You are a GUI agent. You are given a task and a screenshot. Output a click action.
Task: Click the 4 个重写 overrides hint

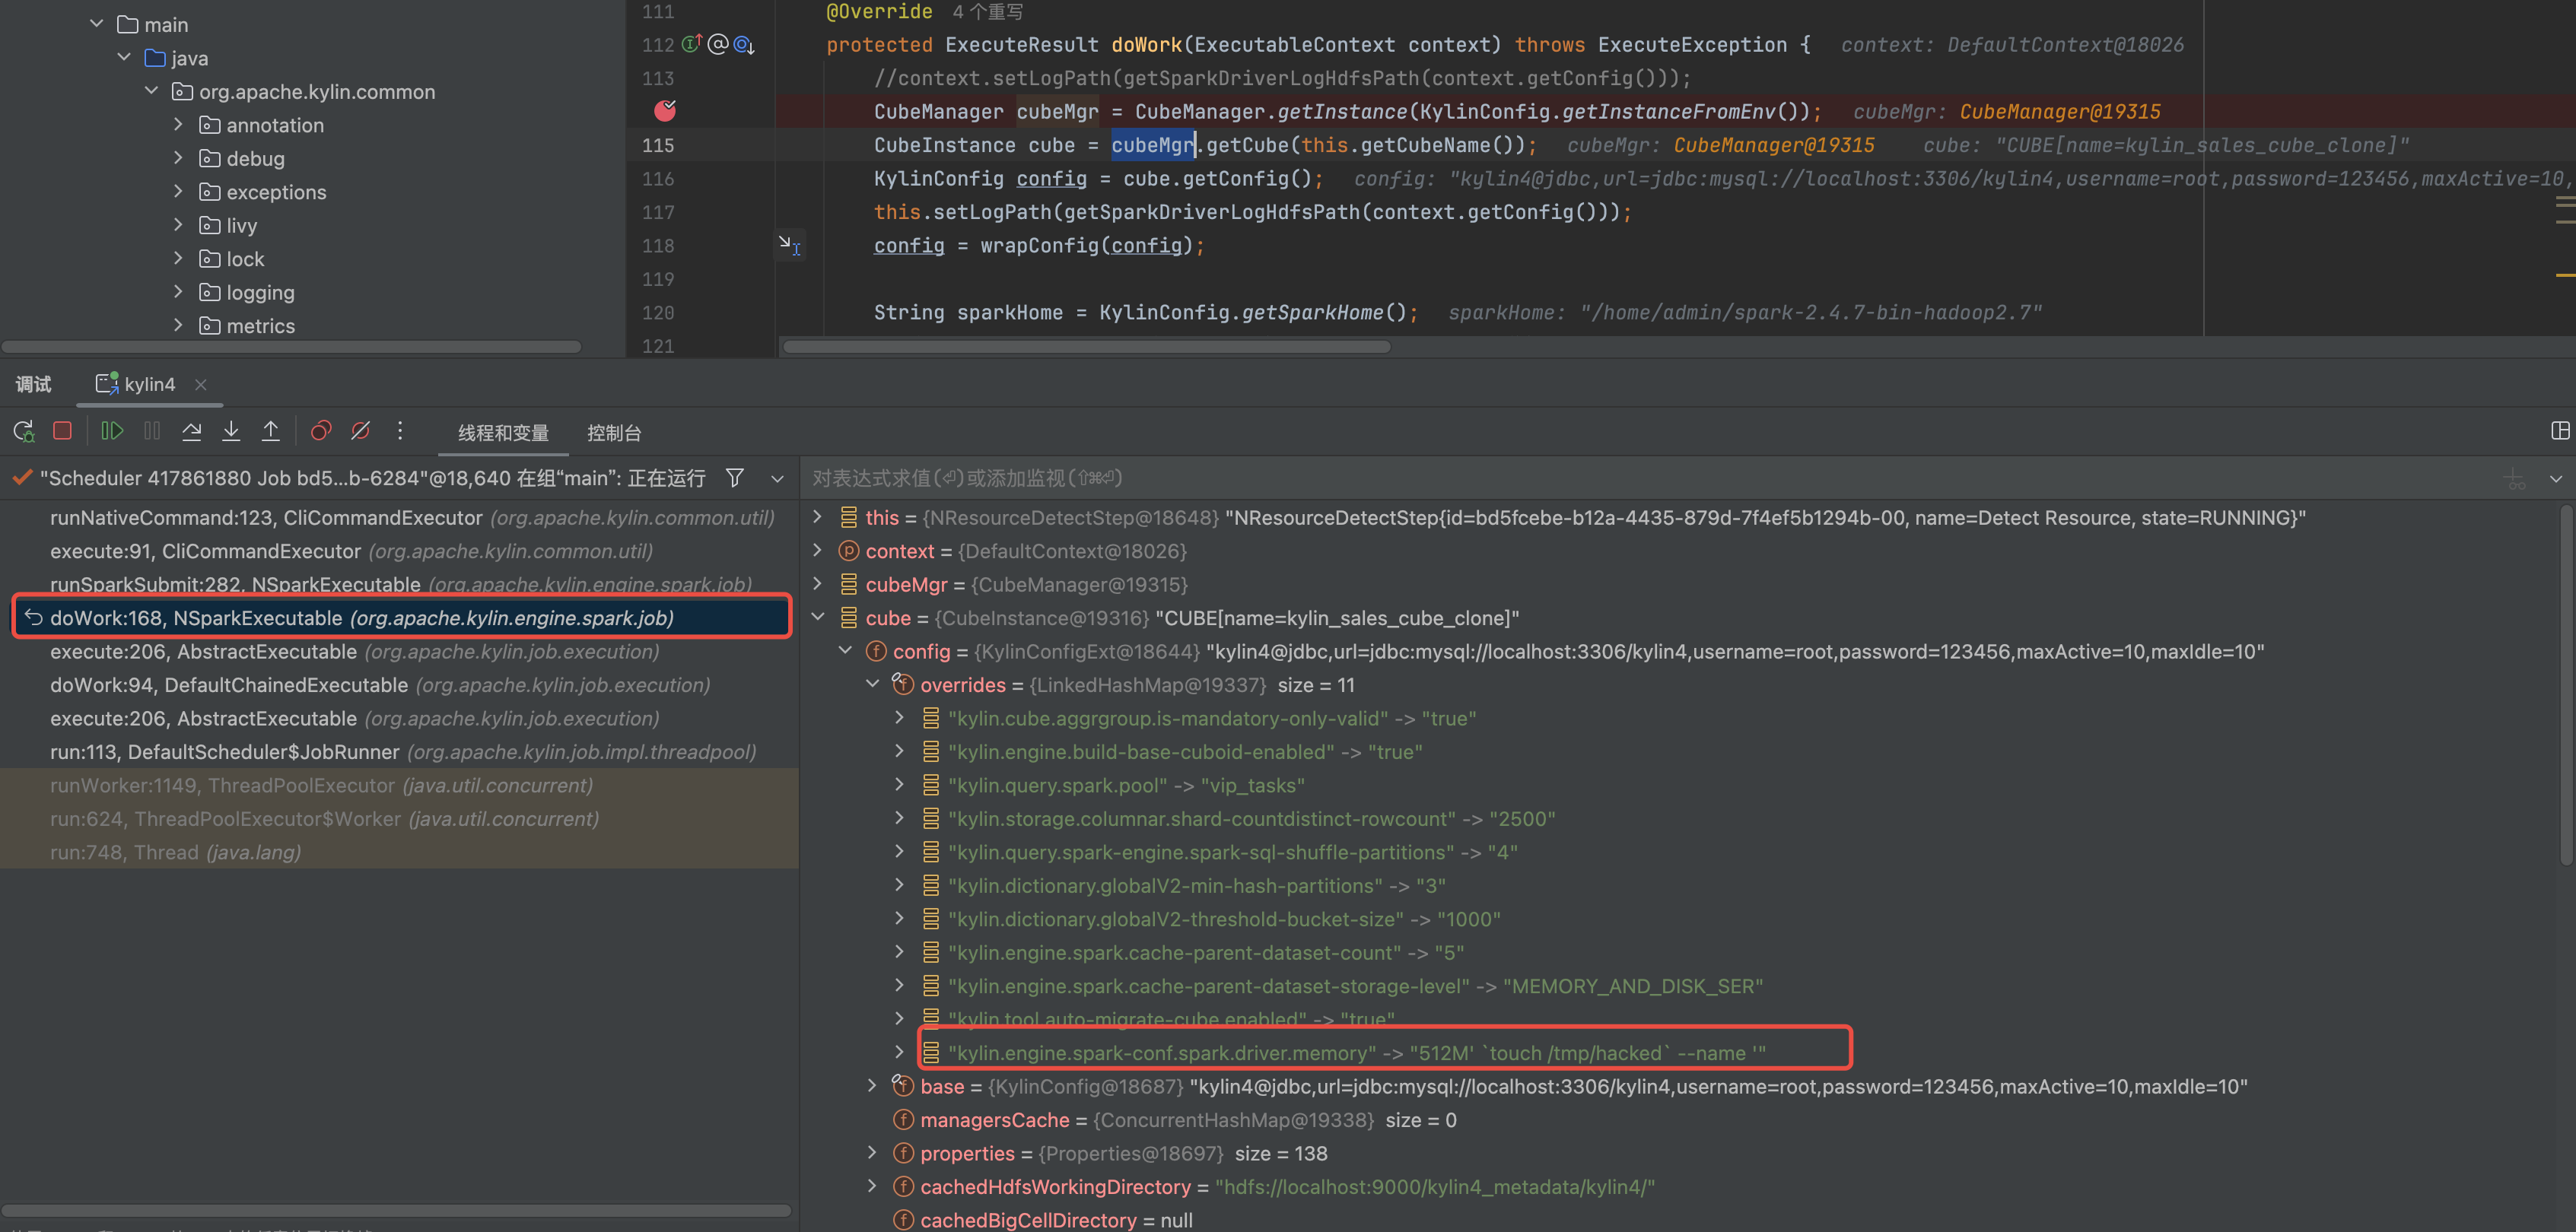point(987,11)
